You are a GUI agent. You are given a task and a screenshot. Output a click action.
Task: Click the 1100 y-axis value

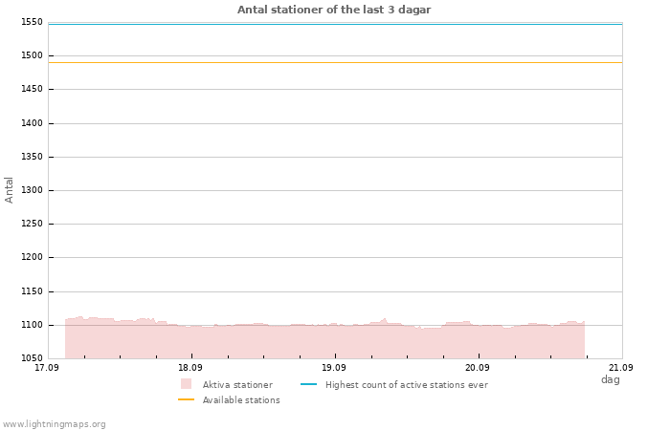point(32,325)
